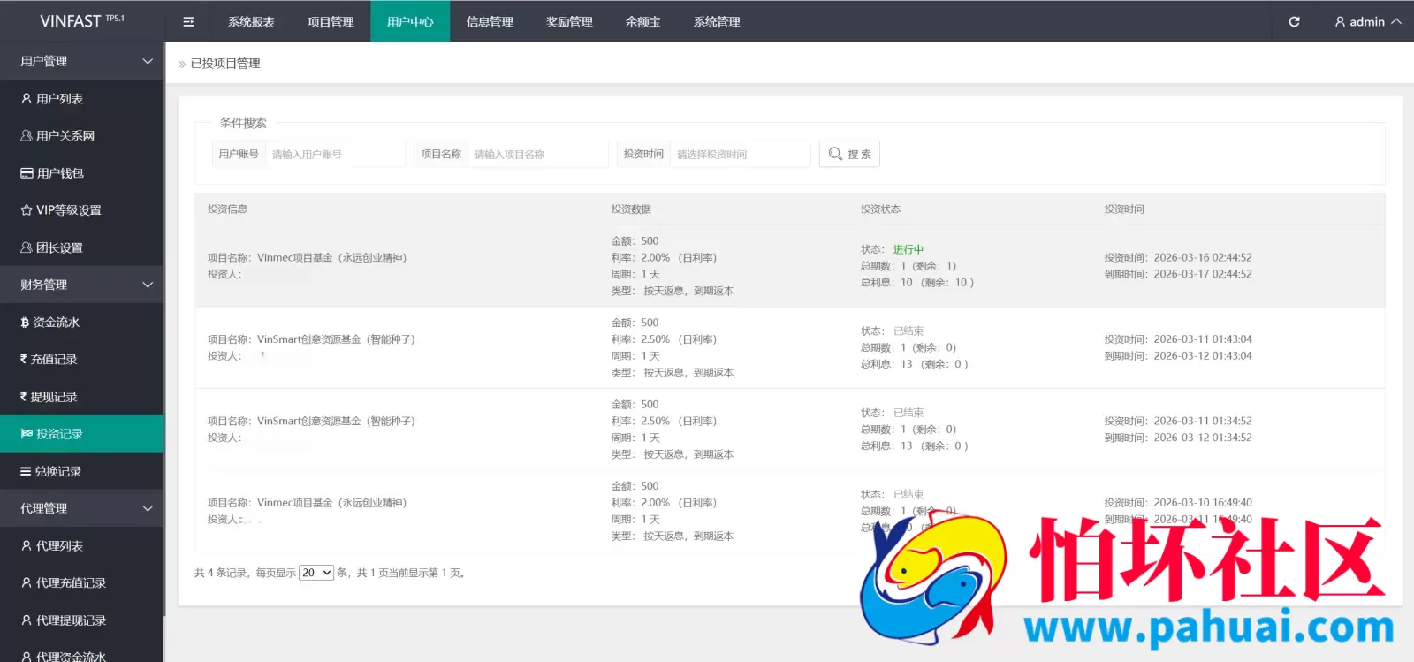Screen dimensions: 1414x662
Task: Open 充值记录 in the sidebar
Action: coord(82,359)
